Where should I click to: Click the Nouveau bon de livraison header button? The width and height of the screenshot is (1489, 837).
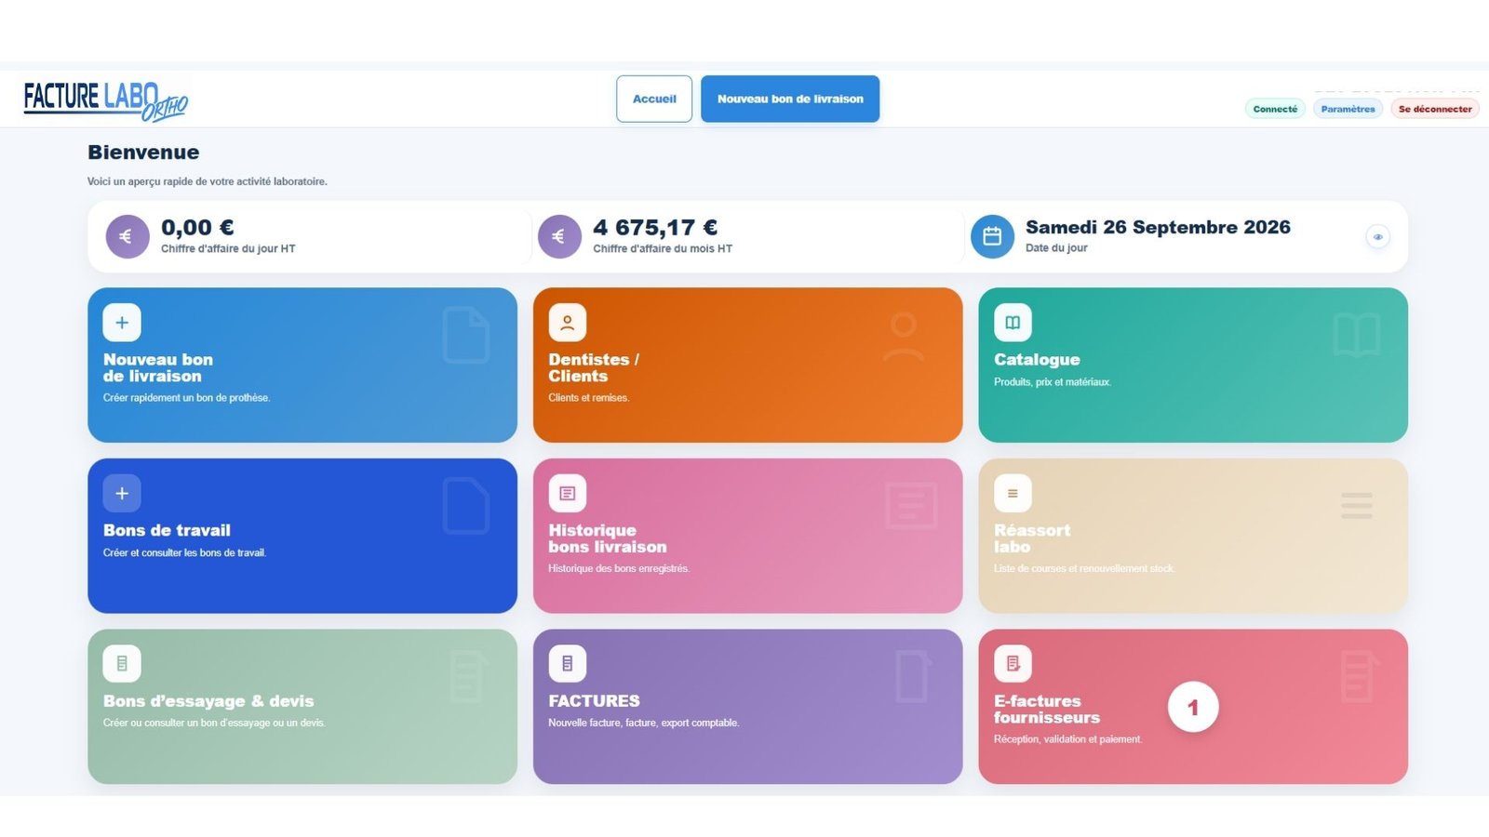790,99
